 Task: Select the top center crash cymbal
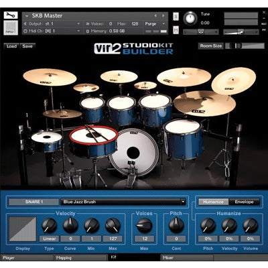point(119,76)
